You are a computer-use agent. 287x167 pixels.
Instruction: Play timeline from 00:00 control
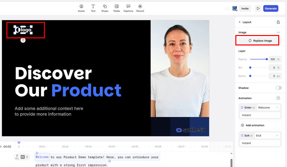click(1, 146)
